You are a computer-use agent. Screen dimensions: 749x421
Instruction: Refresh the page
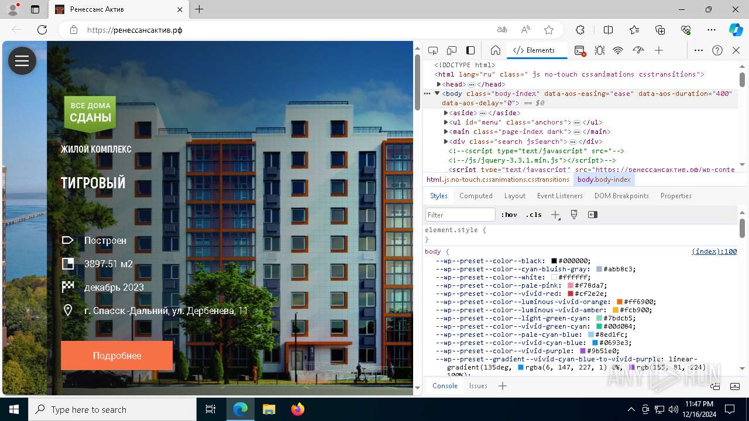pyautogui.click(x=42, y=30)
